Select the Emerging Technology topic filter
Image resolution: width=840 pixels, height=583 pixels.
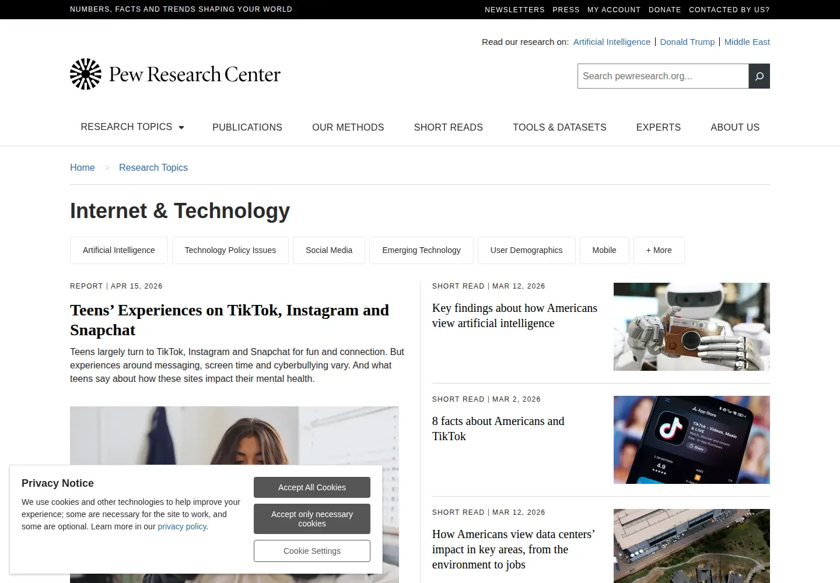tap(421, 250)
